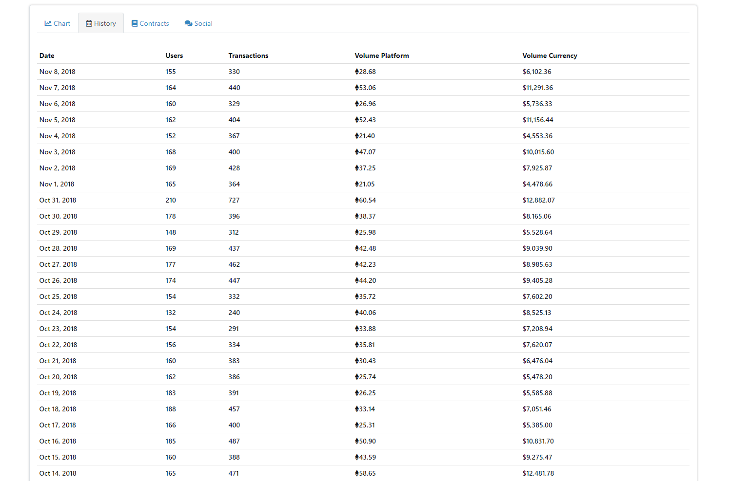Select the Nov 8, 2018 date cell
The image size is (729, 481).
(58, 72)
